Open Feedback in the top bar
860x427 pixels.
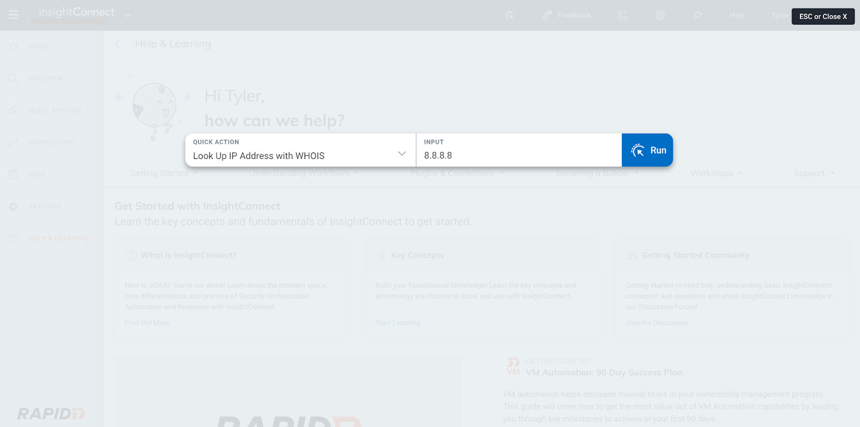(567, 15)
